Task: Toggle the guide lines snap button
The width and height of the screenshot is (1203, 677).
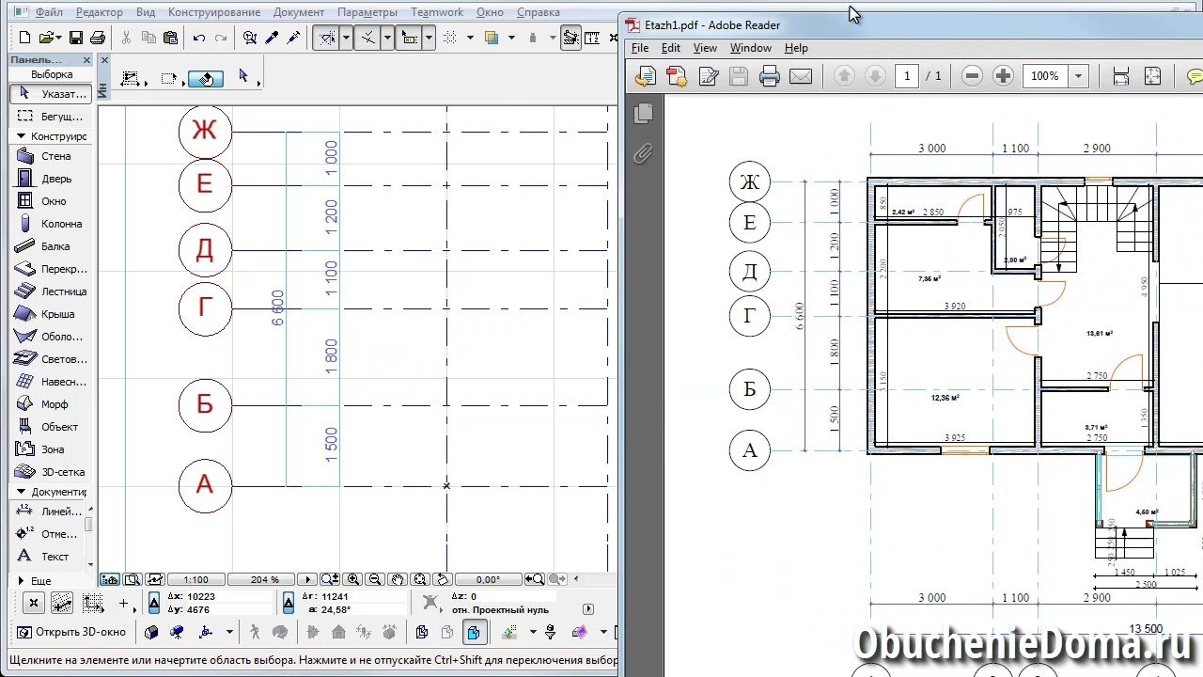Action: 326,38
